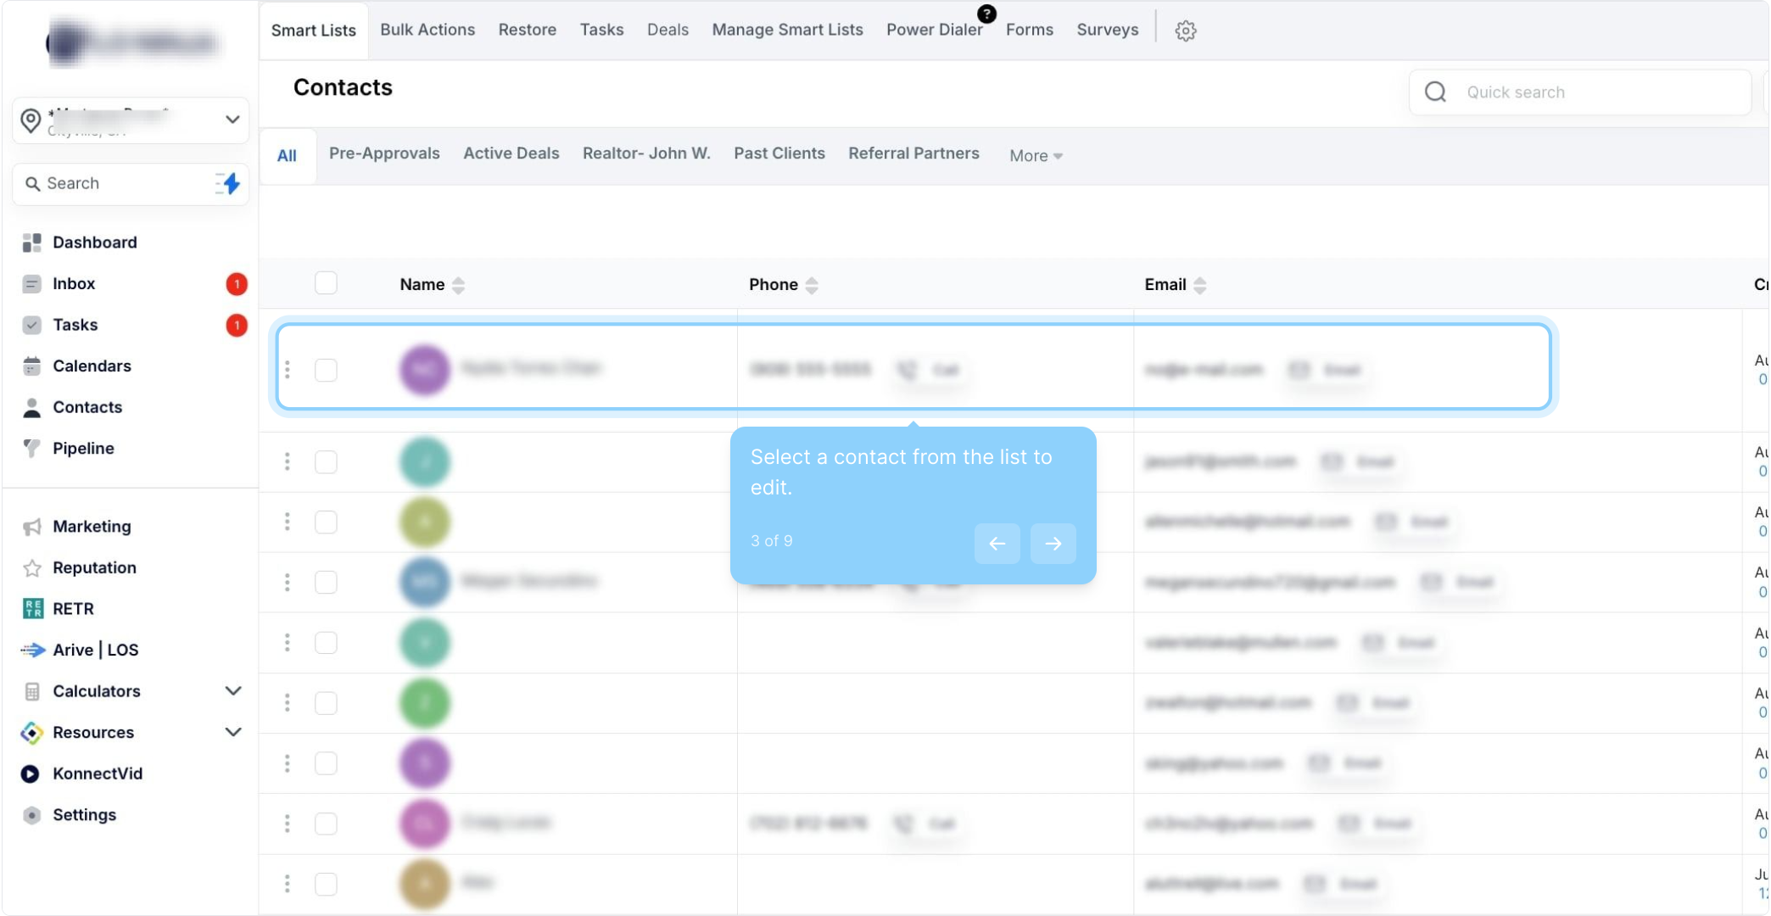The image size is (1771, 916).
Task: Click the RETR sidebar item
Action: (73, 608)
